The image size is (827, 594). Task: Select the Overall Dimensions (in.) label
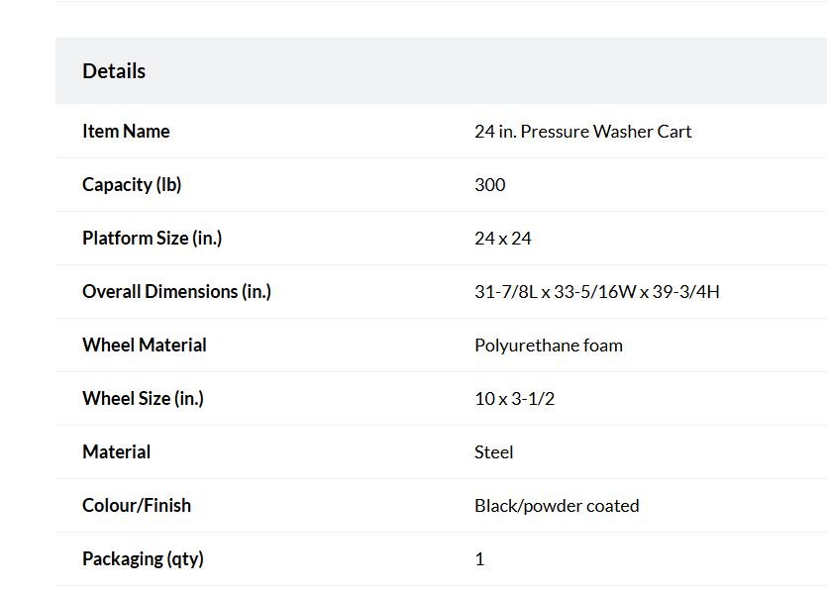point(176,291)
